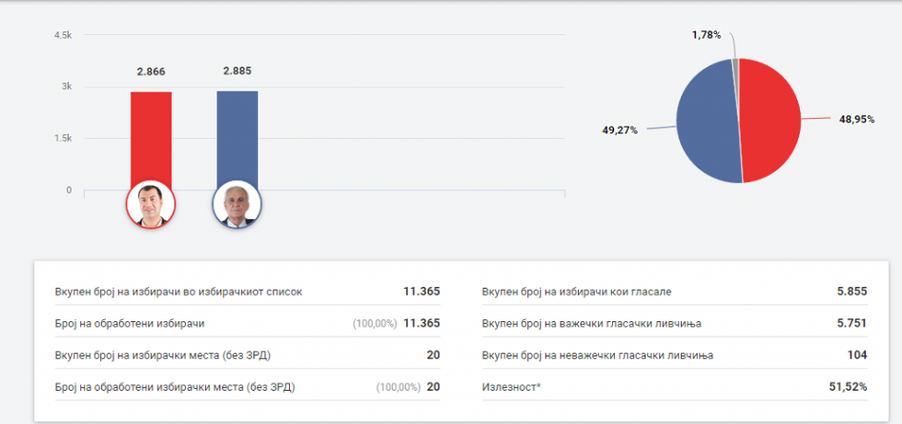Select the red bar in the chart

tap(151, 138)
